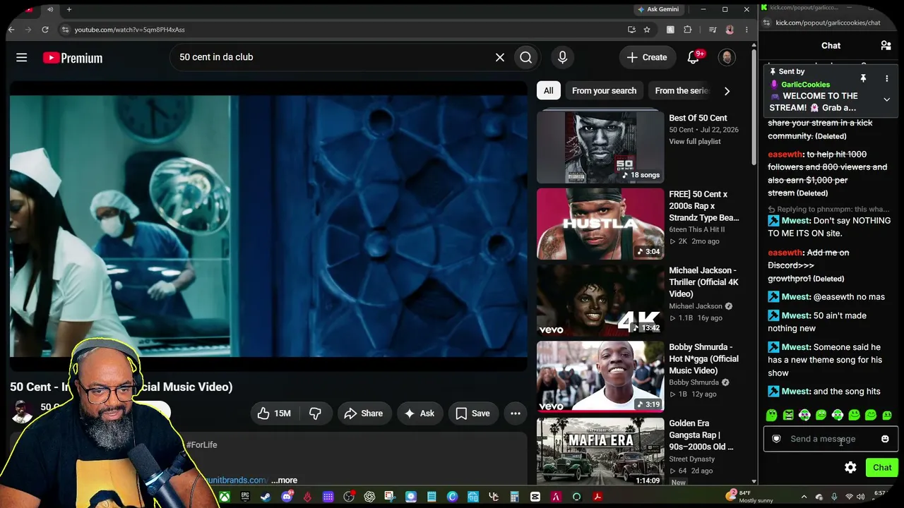Open Best Of 50 Cent playlist thumbnail
The width and height of the screenshot is (904, 508).
coord(600,147)
